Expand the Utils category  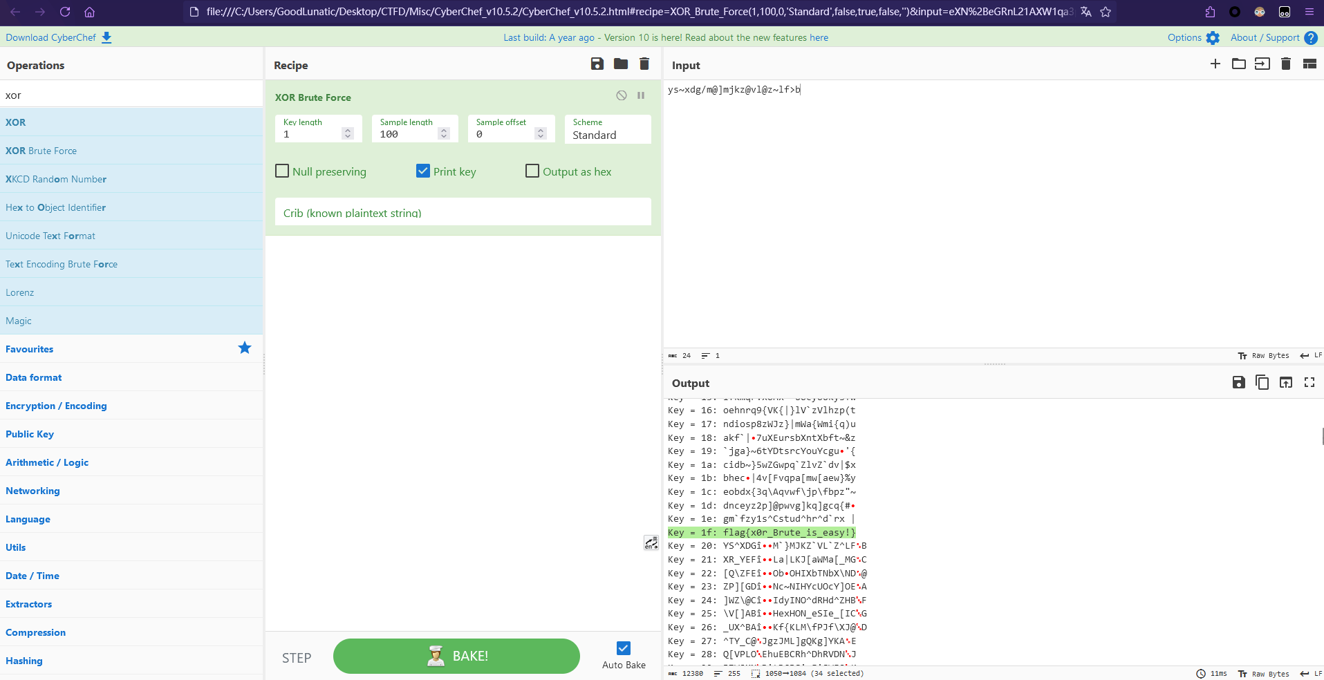[x=131, y=547]
